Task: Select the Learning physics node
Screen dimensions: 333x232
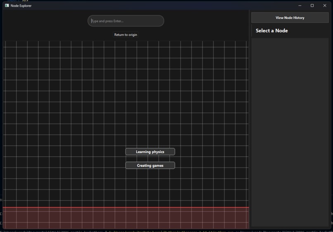Action: pyautogui.click(x=150, y=152)
